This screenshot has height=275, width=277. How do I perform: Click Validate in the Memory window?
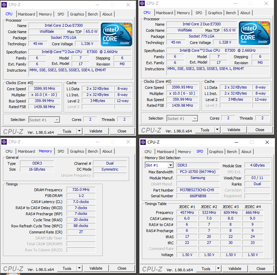(x=96, y=268)
